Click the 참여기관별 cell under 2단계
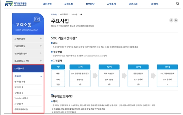 109,80
